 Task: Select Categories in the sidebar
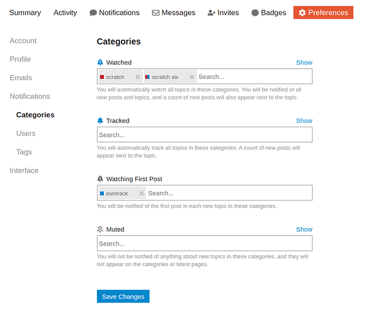tap(36, 115)
